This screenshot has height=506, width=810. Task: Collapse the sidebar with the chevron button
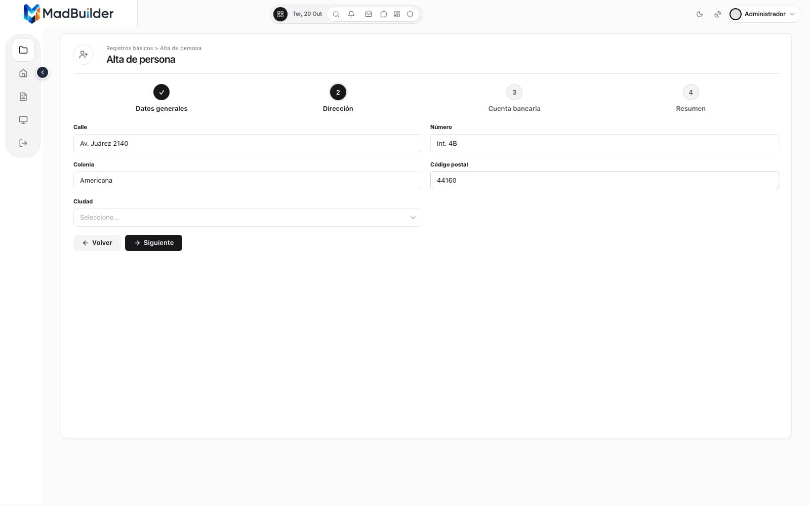43,72
